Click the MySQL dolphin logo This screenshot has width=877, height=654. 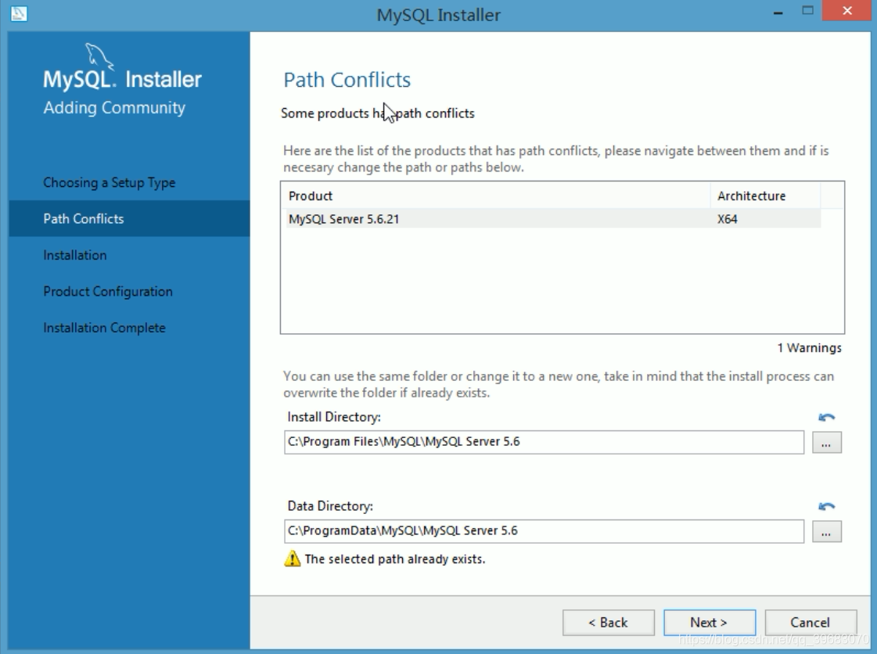click(99, 56)
